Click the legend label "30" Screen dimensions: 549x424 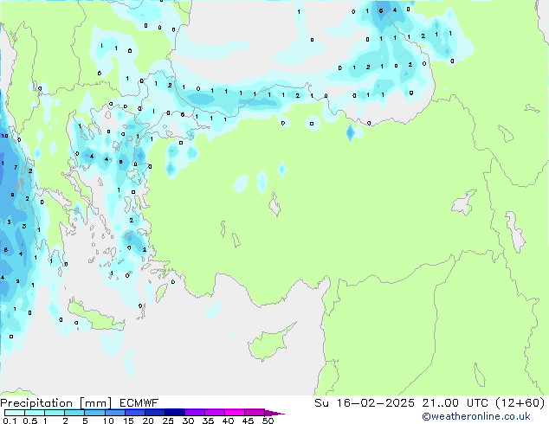(x=188, y=421)
